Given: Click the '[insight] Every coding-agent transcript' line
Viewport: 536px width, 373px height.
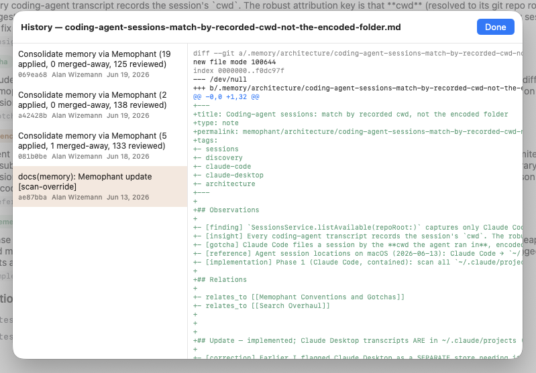Looking at the screenshot, I should 358,236.
